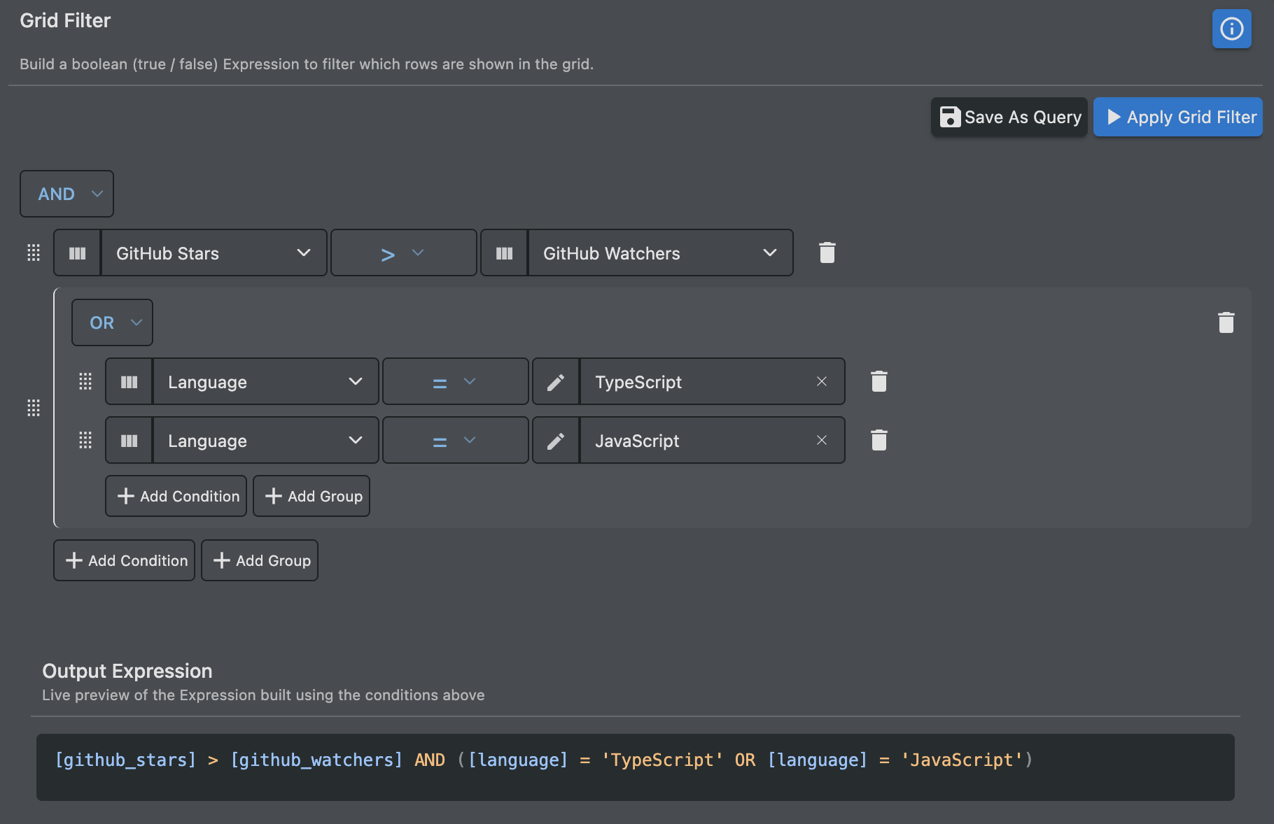The width and height of the screenshot is (1274, 824).
Task: Add Group to the top-level AND group
Action: (x=259, y=560)
